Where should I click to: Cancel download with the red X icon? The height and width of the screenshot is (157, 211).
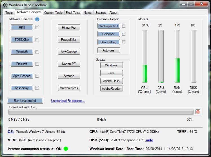(198, 112)
